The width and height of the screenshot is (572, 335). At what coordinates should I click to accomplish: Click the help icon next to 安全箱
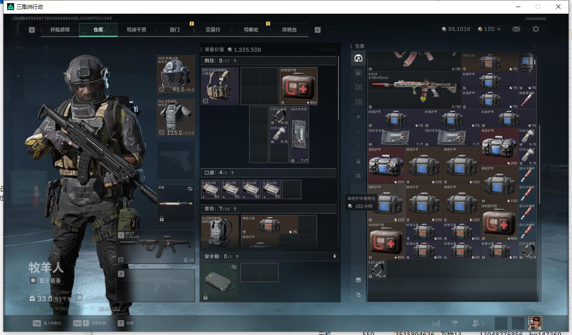coord(237,256)
